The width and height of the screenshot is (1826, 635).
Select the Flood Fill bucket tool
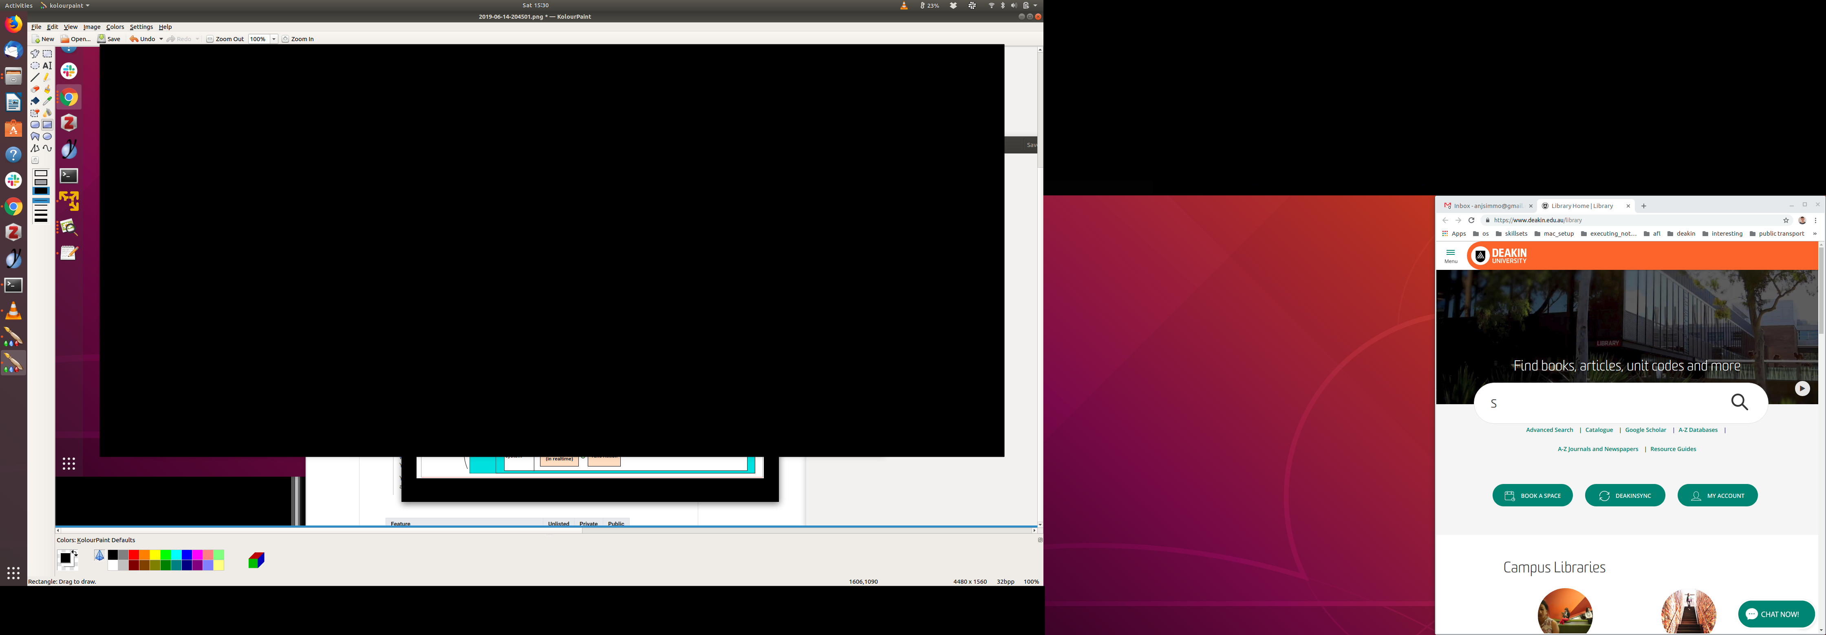(35, 101)
